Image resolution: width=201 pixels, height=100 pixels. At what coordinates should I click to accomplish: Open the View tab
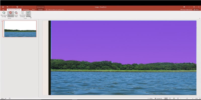[x=33, y=9]
